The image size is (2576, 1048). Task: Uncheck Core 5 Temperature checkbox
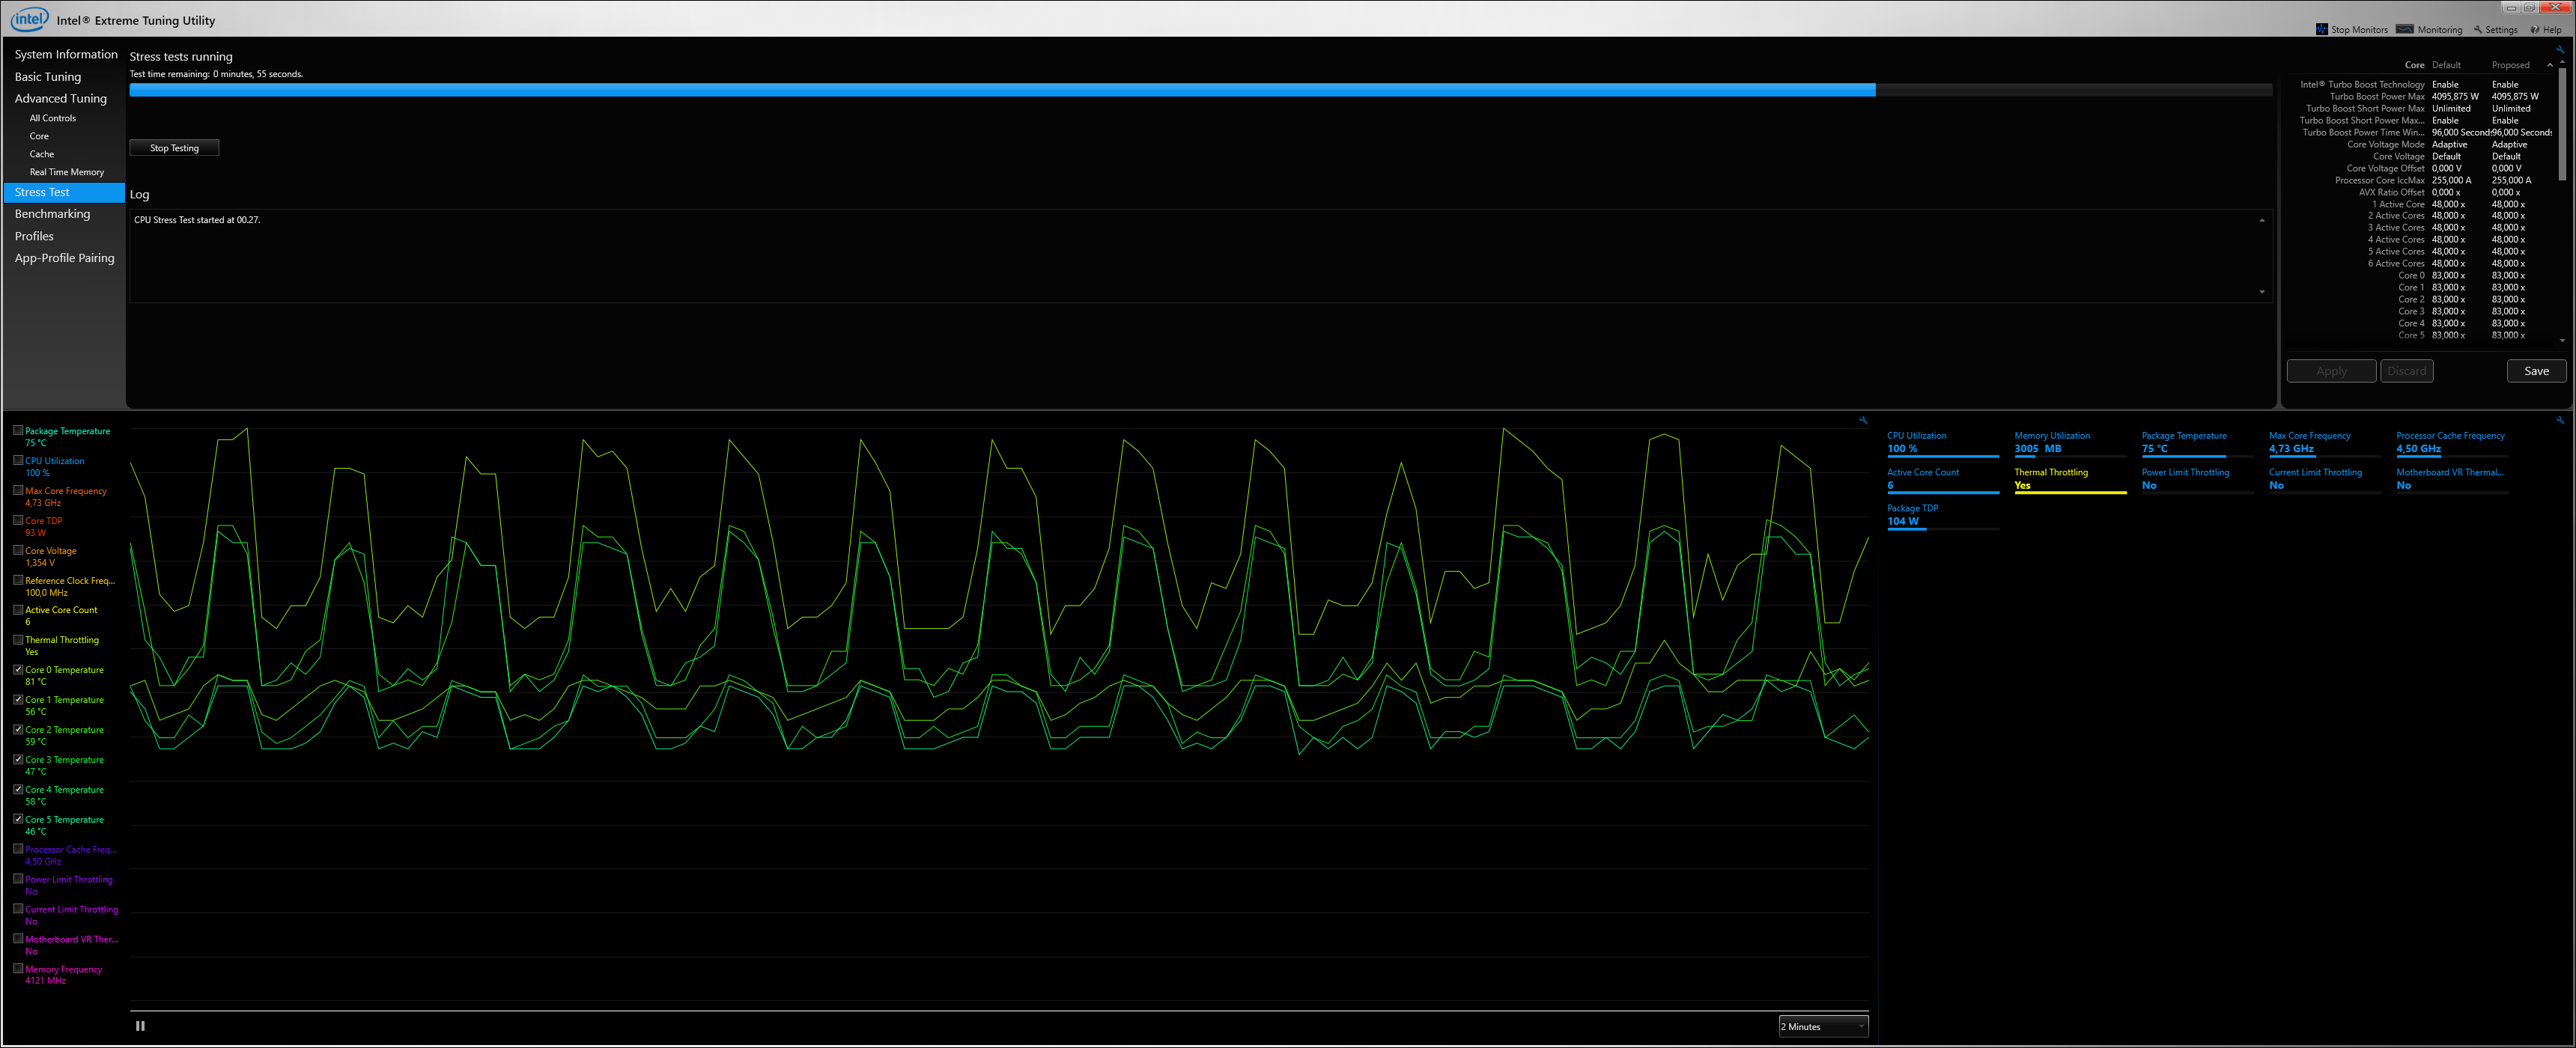[x=18, y=819]
